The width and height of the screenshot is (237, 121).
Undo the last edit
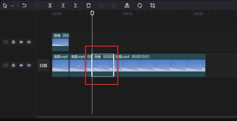(24, 5)
